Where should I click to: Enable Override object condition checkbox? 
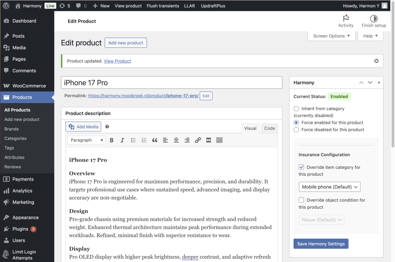(301, 200)
